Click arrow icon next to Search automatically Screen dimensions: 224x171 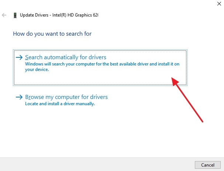19,57
